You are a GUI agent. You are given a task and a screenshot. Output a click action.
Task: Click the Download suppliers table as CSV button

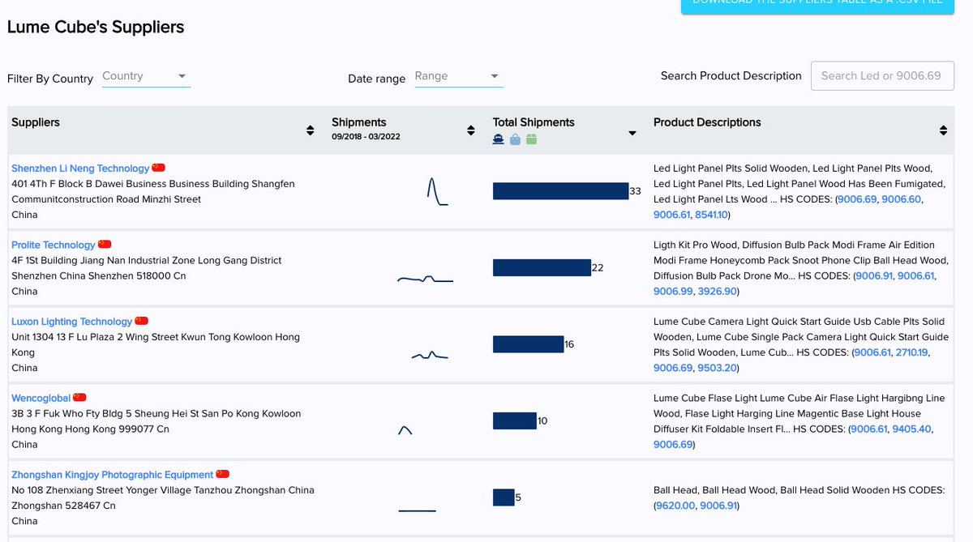pos(817,5)
